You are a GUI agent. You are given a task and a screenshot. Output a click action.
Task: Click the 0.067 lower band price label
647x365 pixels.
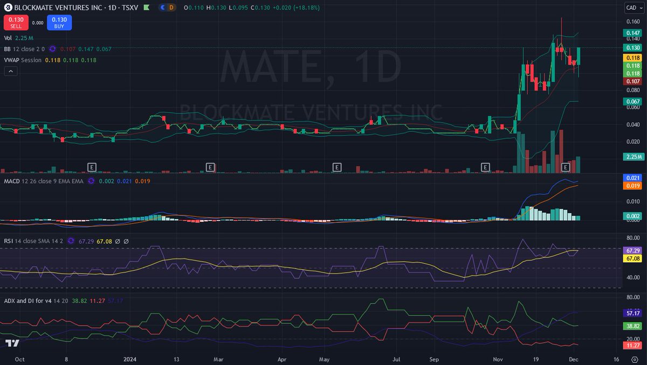632,101
